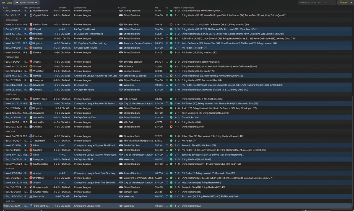Click the 64,692 attendance figure
This screenshot has width=354, height=211.
click(159, 76)
